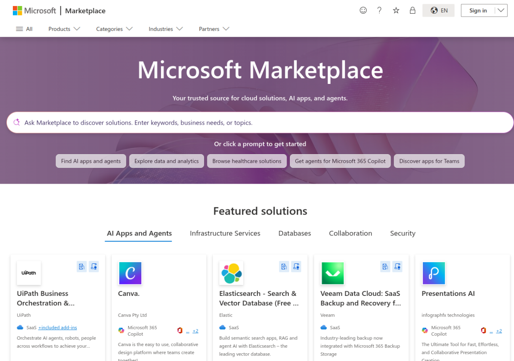Open the Canva. card title
The width and height of the screenshot is (514, 361).
click(x=129, y=293)
